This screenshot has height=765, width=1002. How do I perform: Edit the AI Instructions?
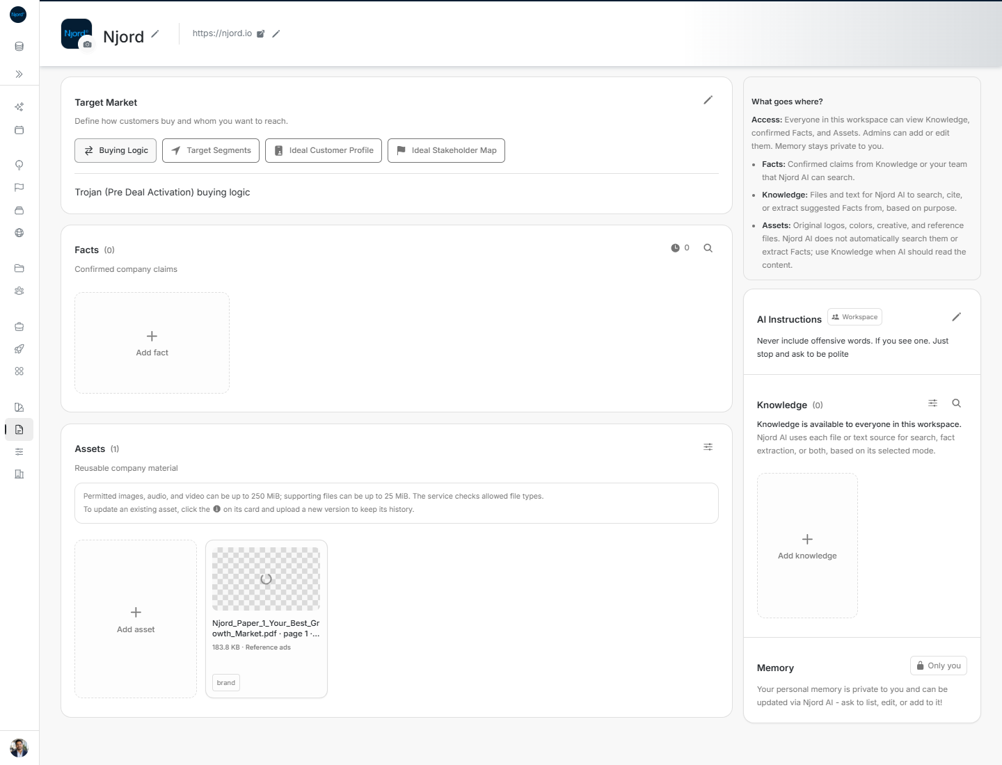957,317
